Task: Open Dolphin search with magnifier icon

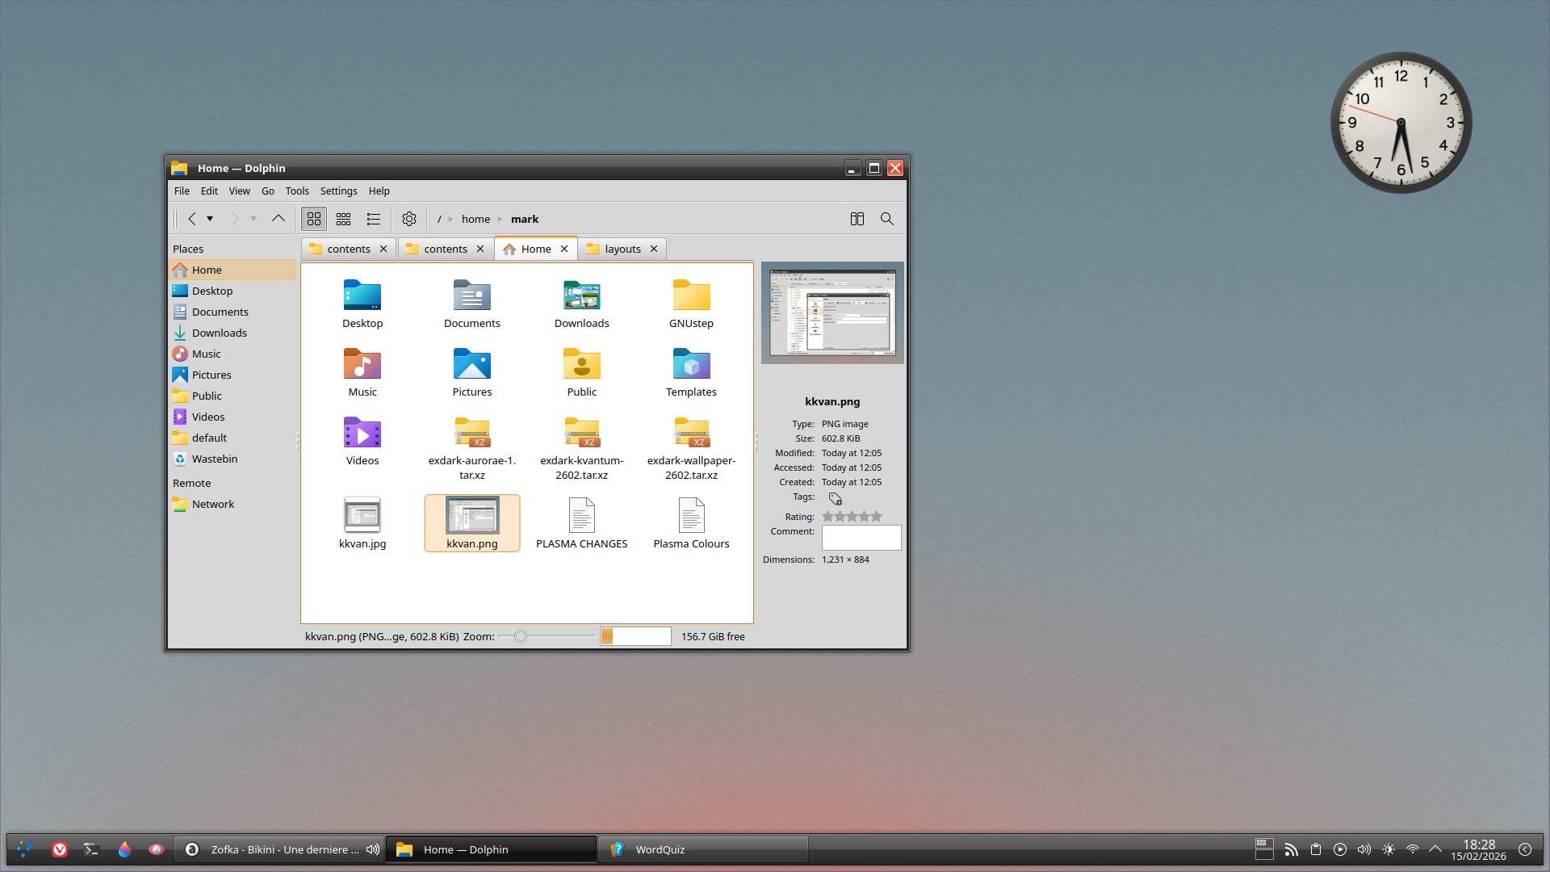Action: (886, 219)
